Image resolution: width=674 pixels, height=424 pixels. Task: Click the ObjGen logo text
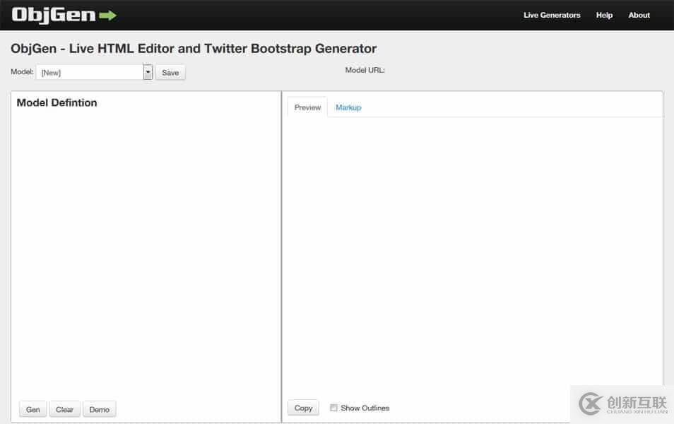(54, 15)
